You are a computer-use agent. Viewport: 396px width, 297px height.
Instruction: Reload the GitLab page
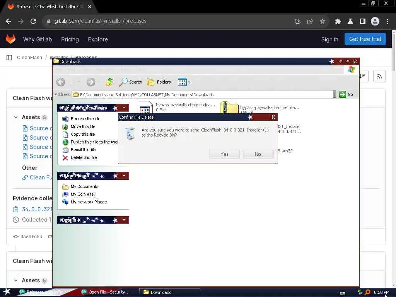click(33, 21)
